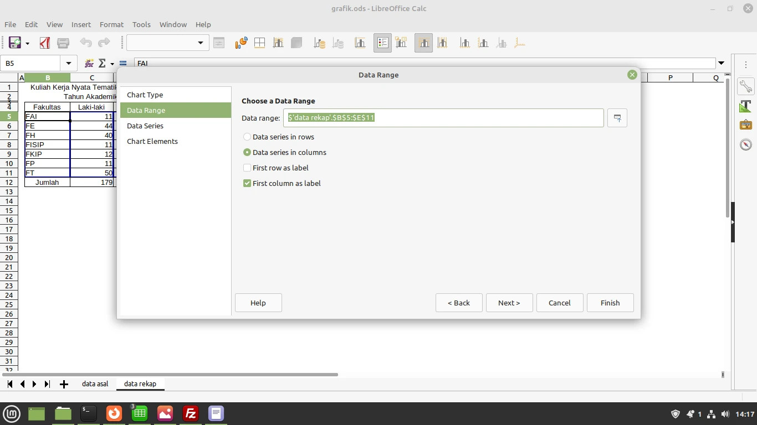Click the Cancel button
The width and height of the screenshot is (757, 425).
click(560, 303)
